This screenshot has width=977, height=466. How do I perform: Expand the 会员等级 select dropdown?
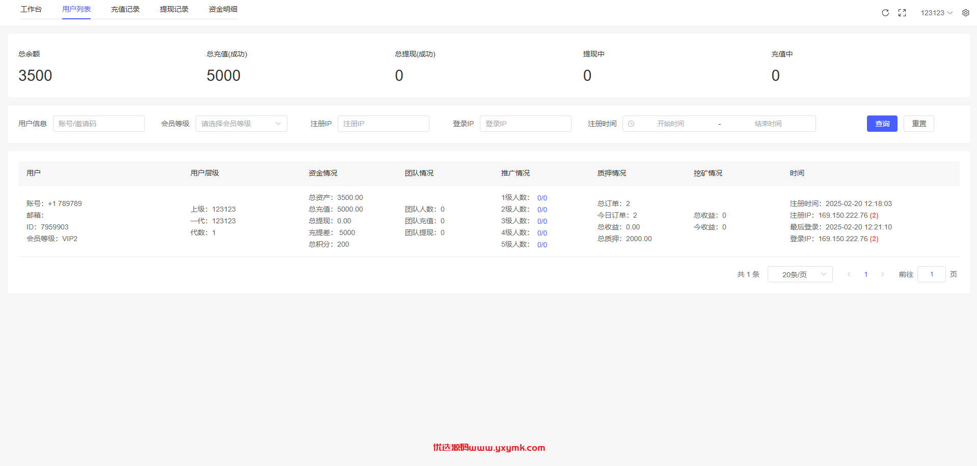241,124
